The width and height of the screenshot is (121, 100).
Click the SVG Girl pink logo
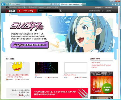(x=27, y=26)
